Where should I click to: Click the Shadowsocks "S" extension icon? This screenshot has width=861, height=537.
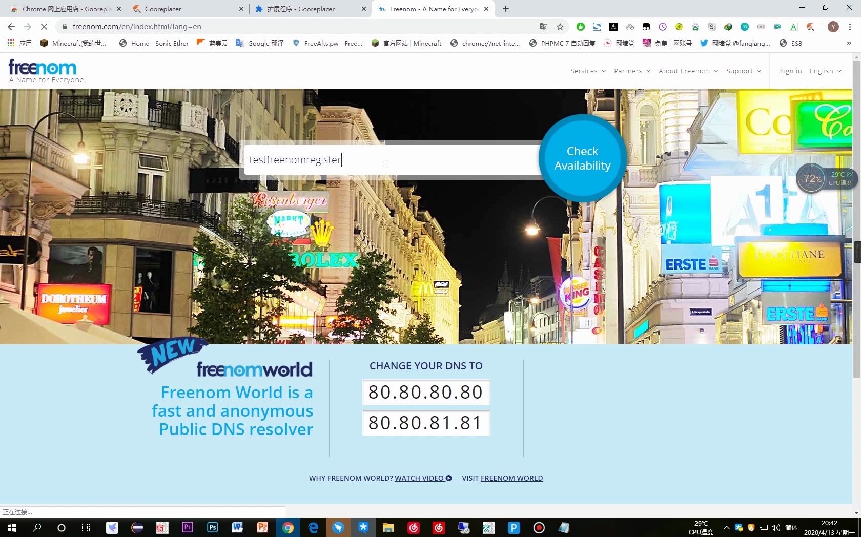coord(712,27)
